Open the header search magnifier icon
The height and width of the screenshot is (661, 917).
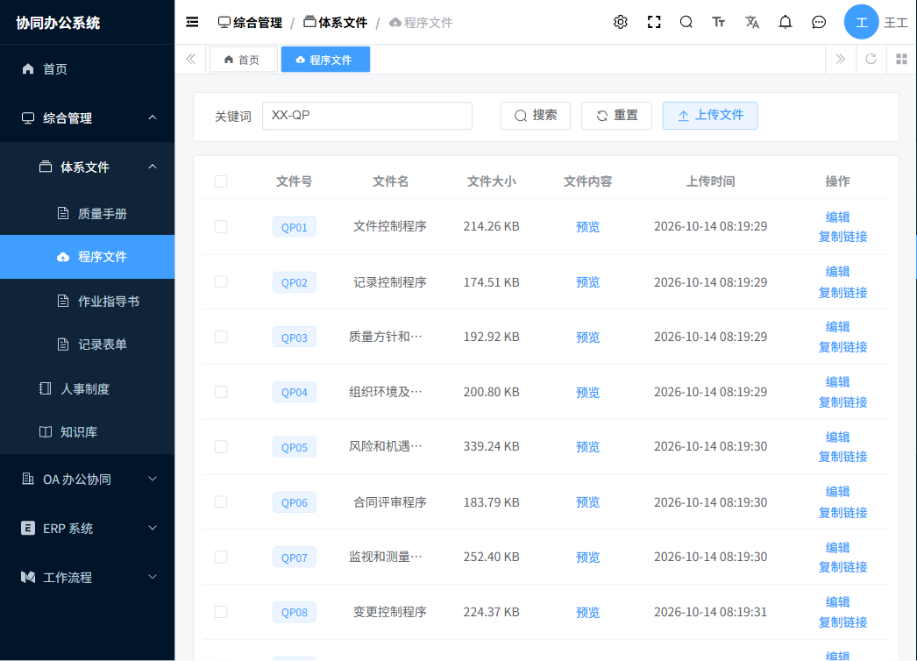click(686, 22)
